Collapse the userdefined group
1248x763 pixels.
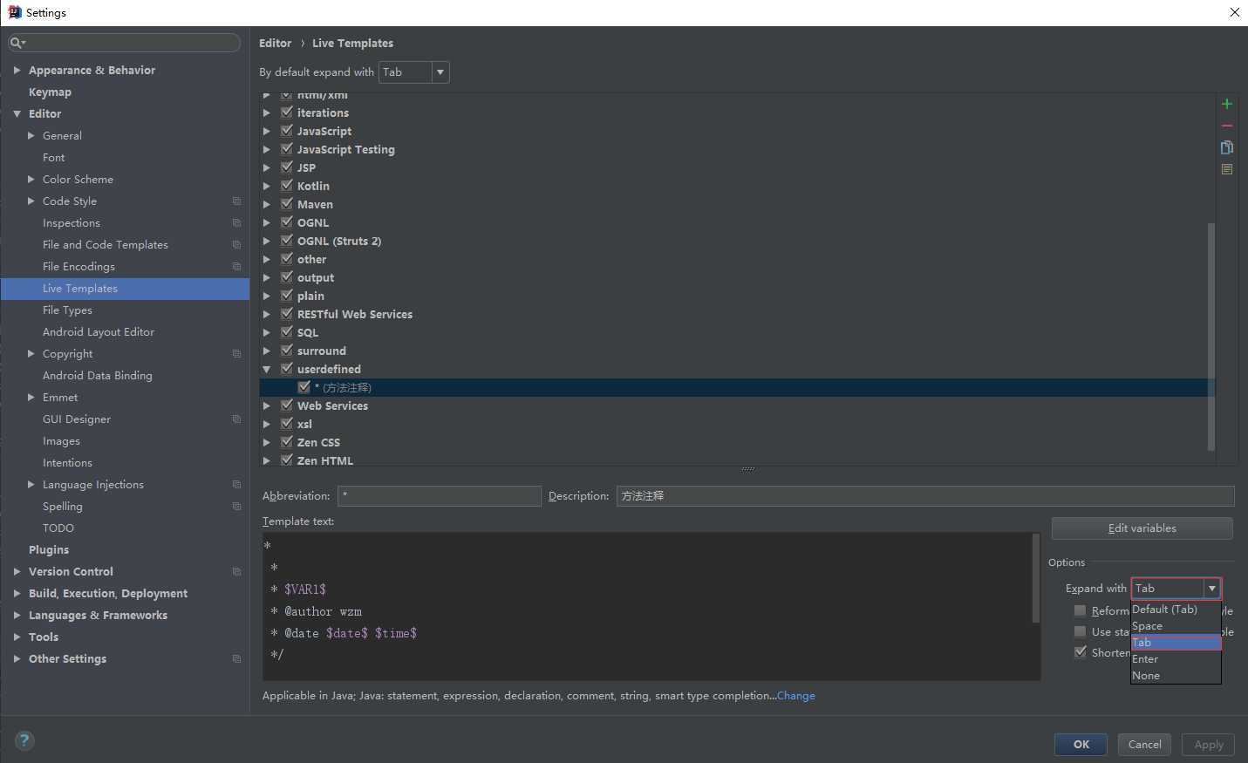pos(267,370)
